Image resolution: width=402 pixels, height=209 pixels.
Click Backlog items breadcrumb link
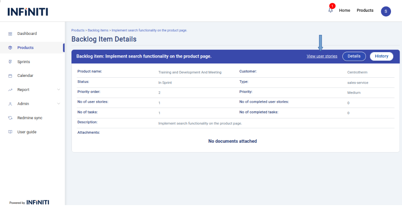(x=98, y=30)
